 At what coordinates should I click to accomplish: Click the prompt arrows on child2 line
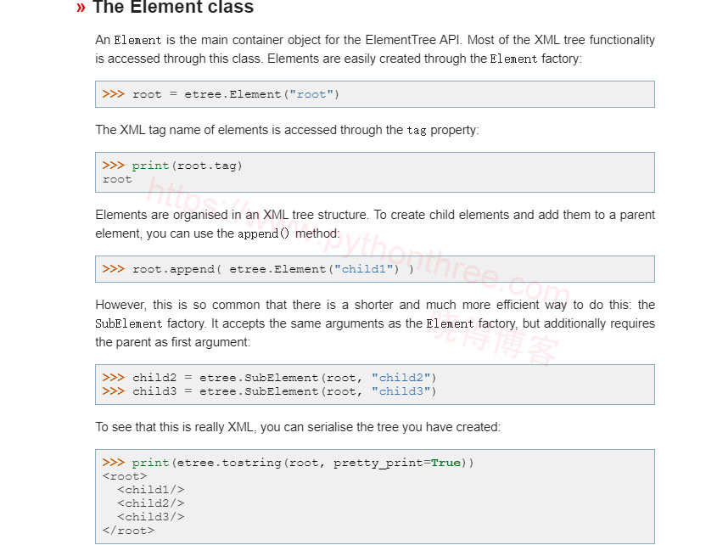[114, 378]
